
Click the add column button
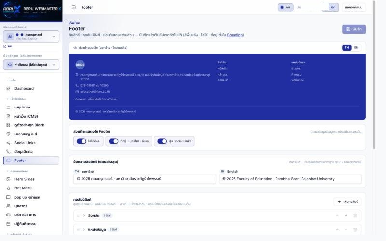347,201
